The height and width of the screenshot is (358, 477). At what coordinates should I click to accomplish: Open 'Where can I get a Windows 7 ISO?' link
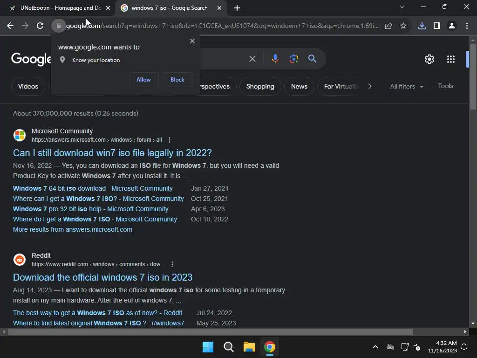pyautogui.click(x=98, y=199)
